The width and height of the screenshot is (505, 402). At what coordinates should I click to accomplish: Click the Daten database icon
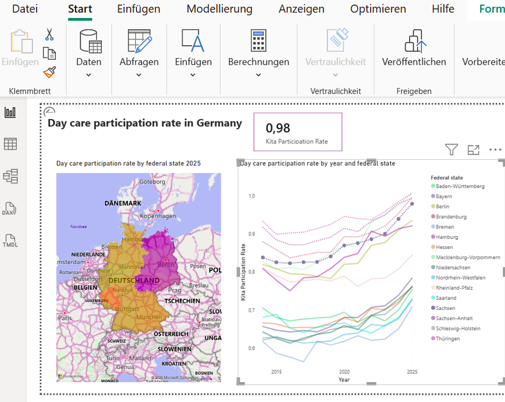(90, 41)
